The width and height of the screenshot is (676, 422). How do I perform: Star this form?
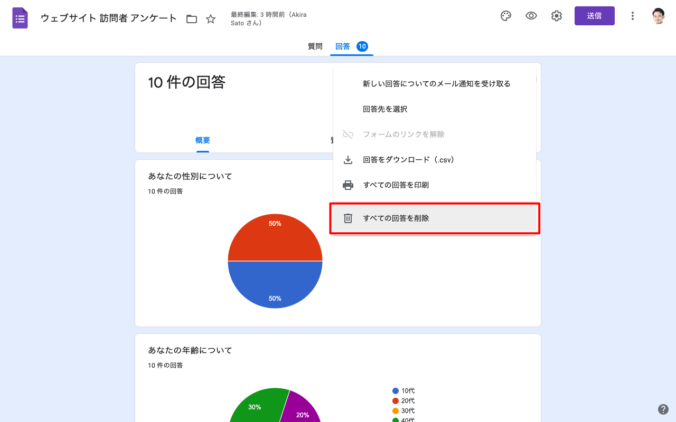coord(211,19)
